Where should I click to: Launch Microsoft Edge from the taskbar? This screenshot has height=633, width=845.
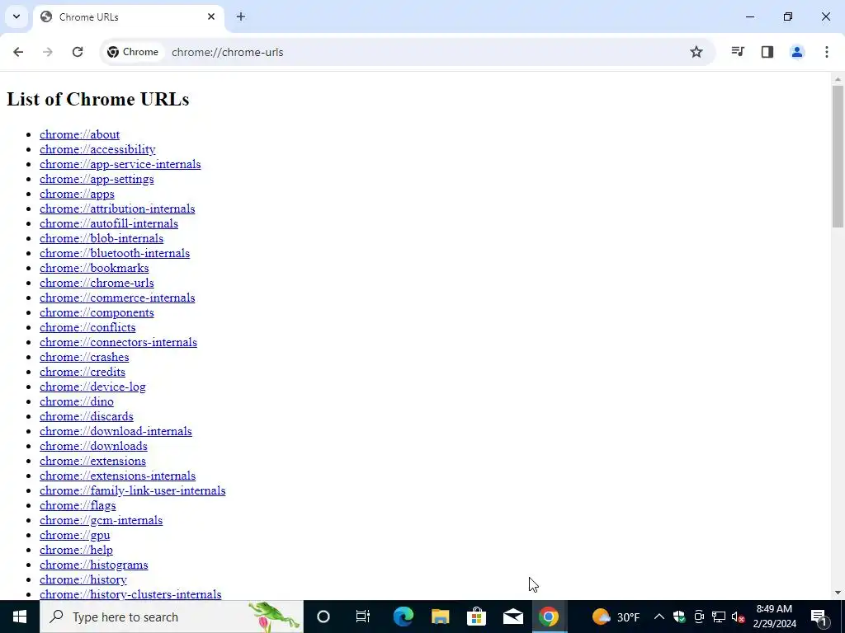point(403,617)
